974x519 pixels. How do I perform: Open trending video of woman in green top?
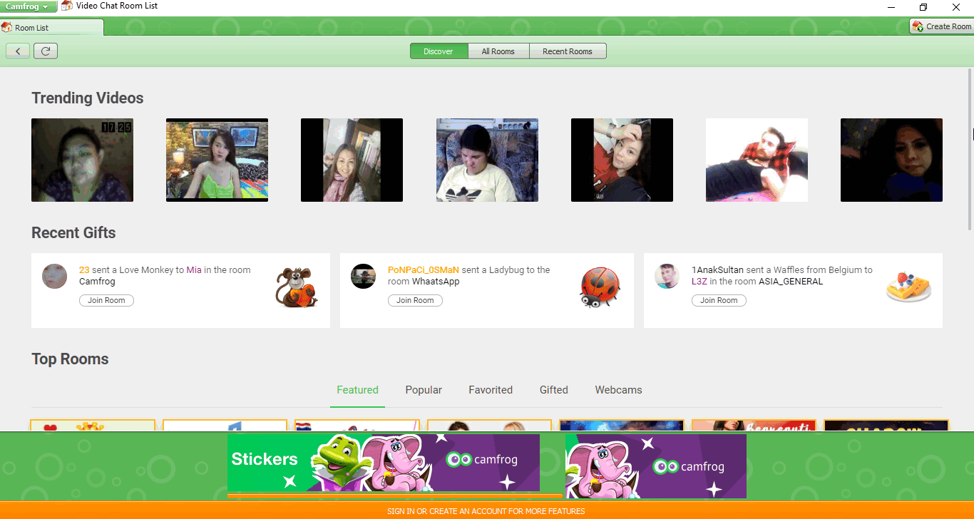[x=217, y=160]
